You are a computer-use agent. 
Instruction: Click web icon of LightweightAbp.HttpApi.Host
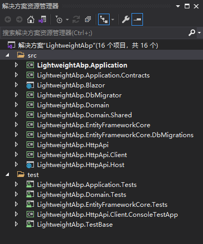30,164
